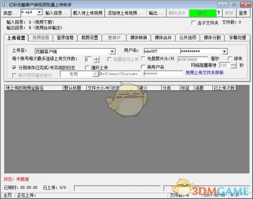253x199 pixels.
Task: Click 状态: 未就绪 status text
Action: pos(16,179)
